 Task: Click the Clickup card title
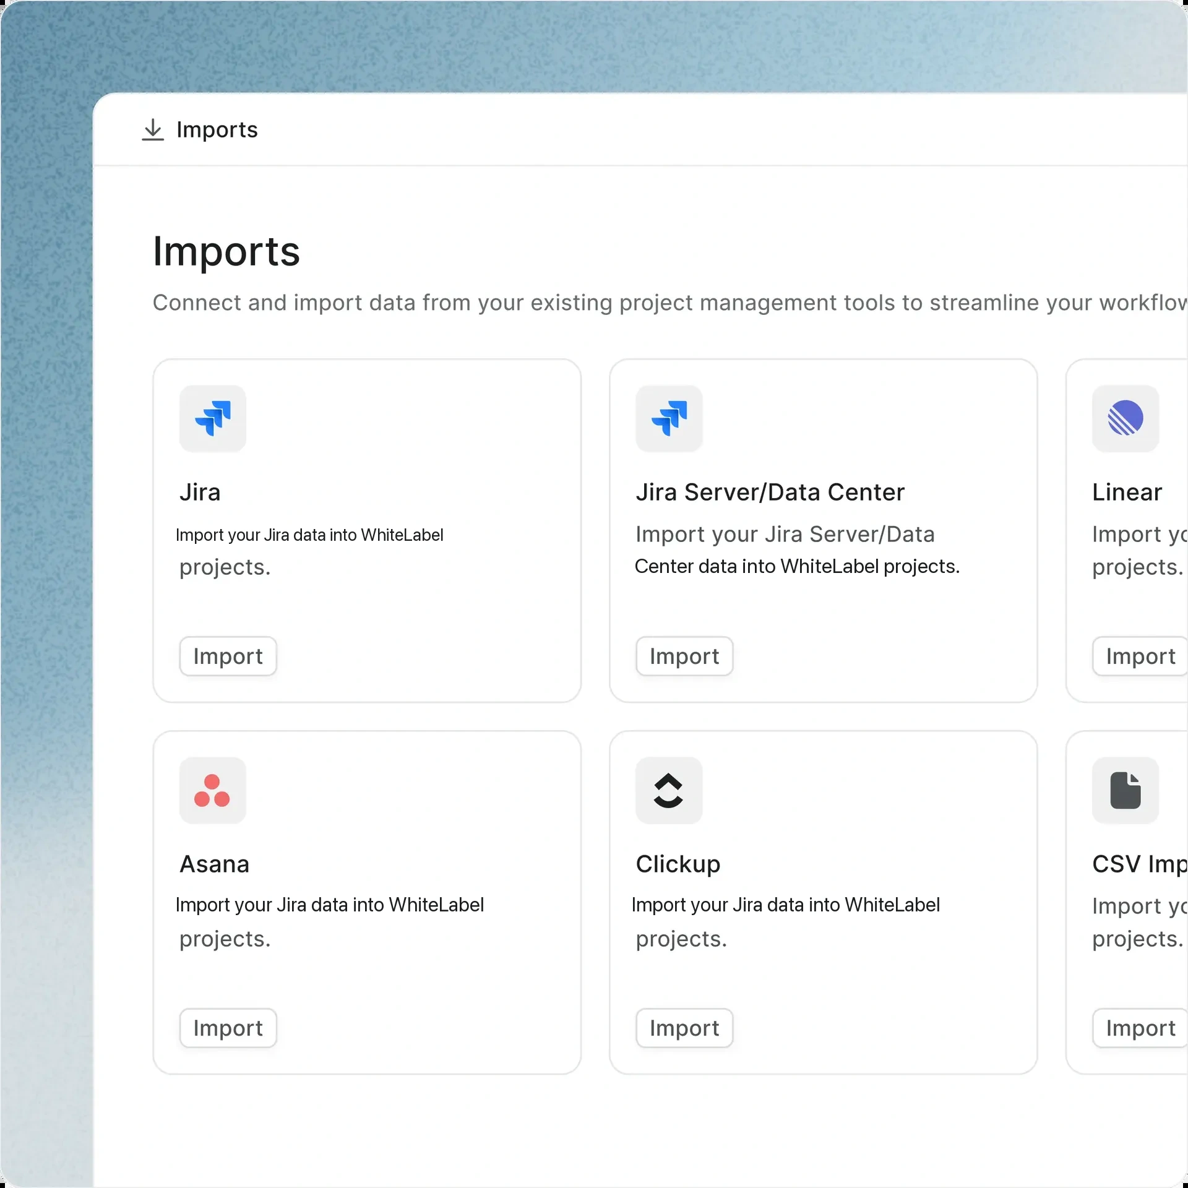pos(678,864)
